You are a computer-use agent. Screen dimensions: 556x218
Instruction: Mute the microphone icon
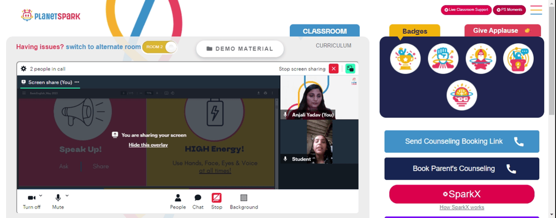point(58,198)
